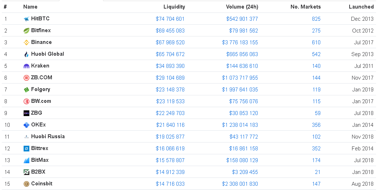Sort by No. Markets column header
Viewport: 385px width, 190px height.
pyautogui.click(x=306, y=7)
